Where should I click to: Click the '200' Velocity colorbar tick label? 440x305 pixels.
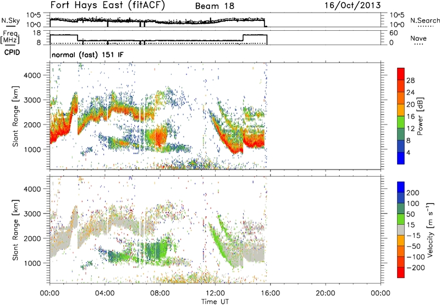click(413, 193)
